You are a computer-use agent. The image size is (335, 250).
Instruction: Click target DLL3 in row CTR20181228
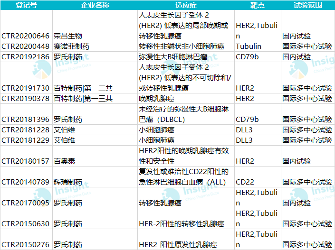pos(244,130)
